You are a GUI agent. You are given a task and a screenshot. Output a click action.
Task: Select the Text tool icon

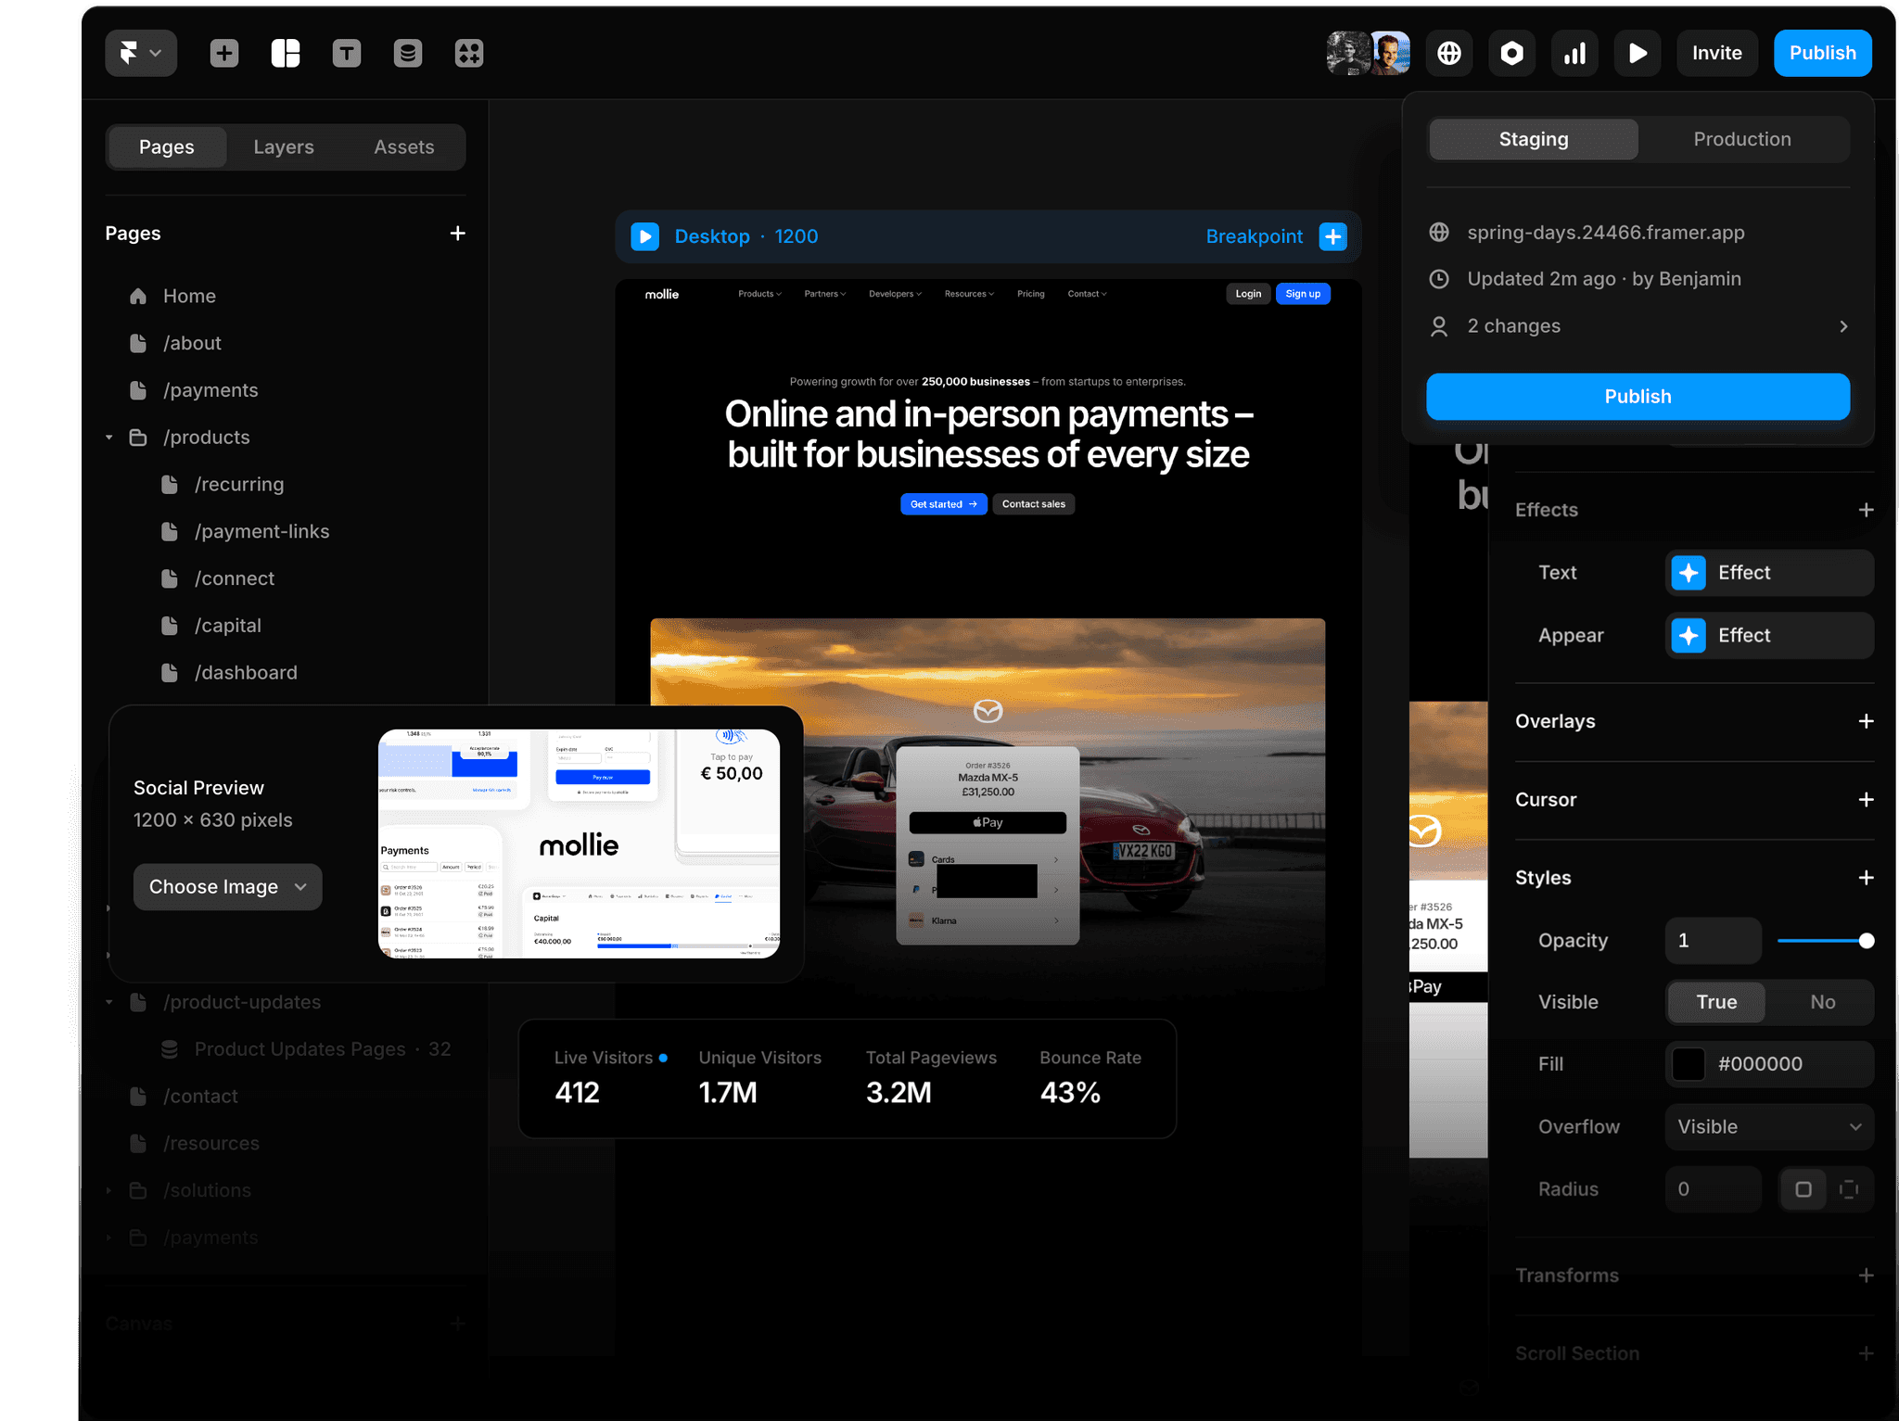pos(346,53)
